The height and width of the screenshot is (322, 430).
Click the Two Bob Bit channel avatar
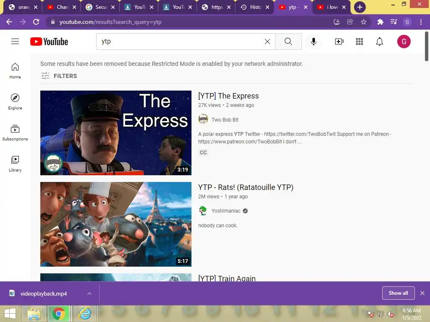coord(203,119)
